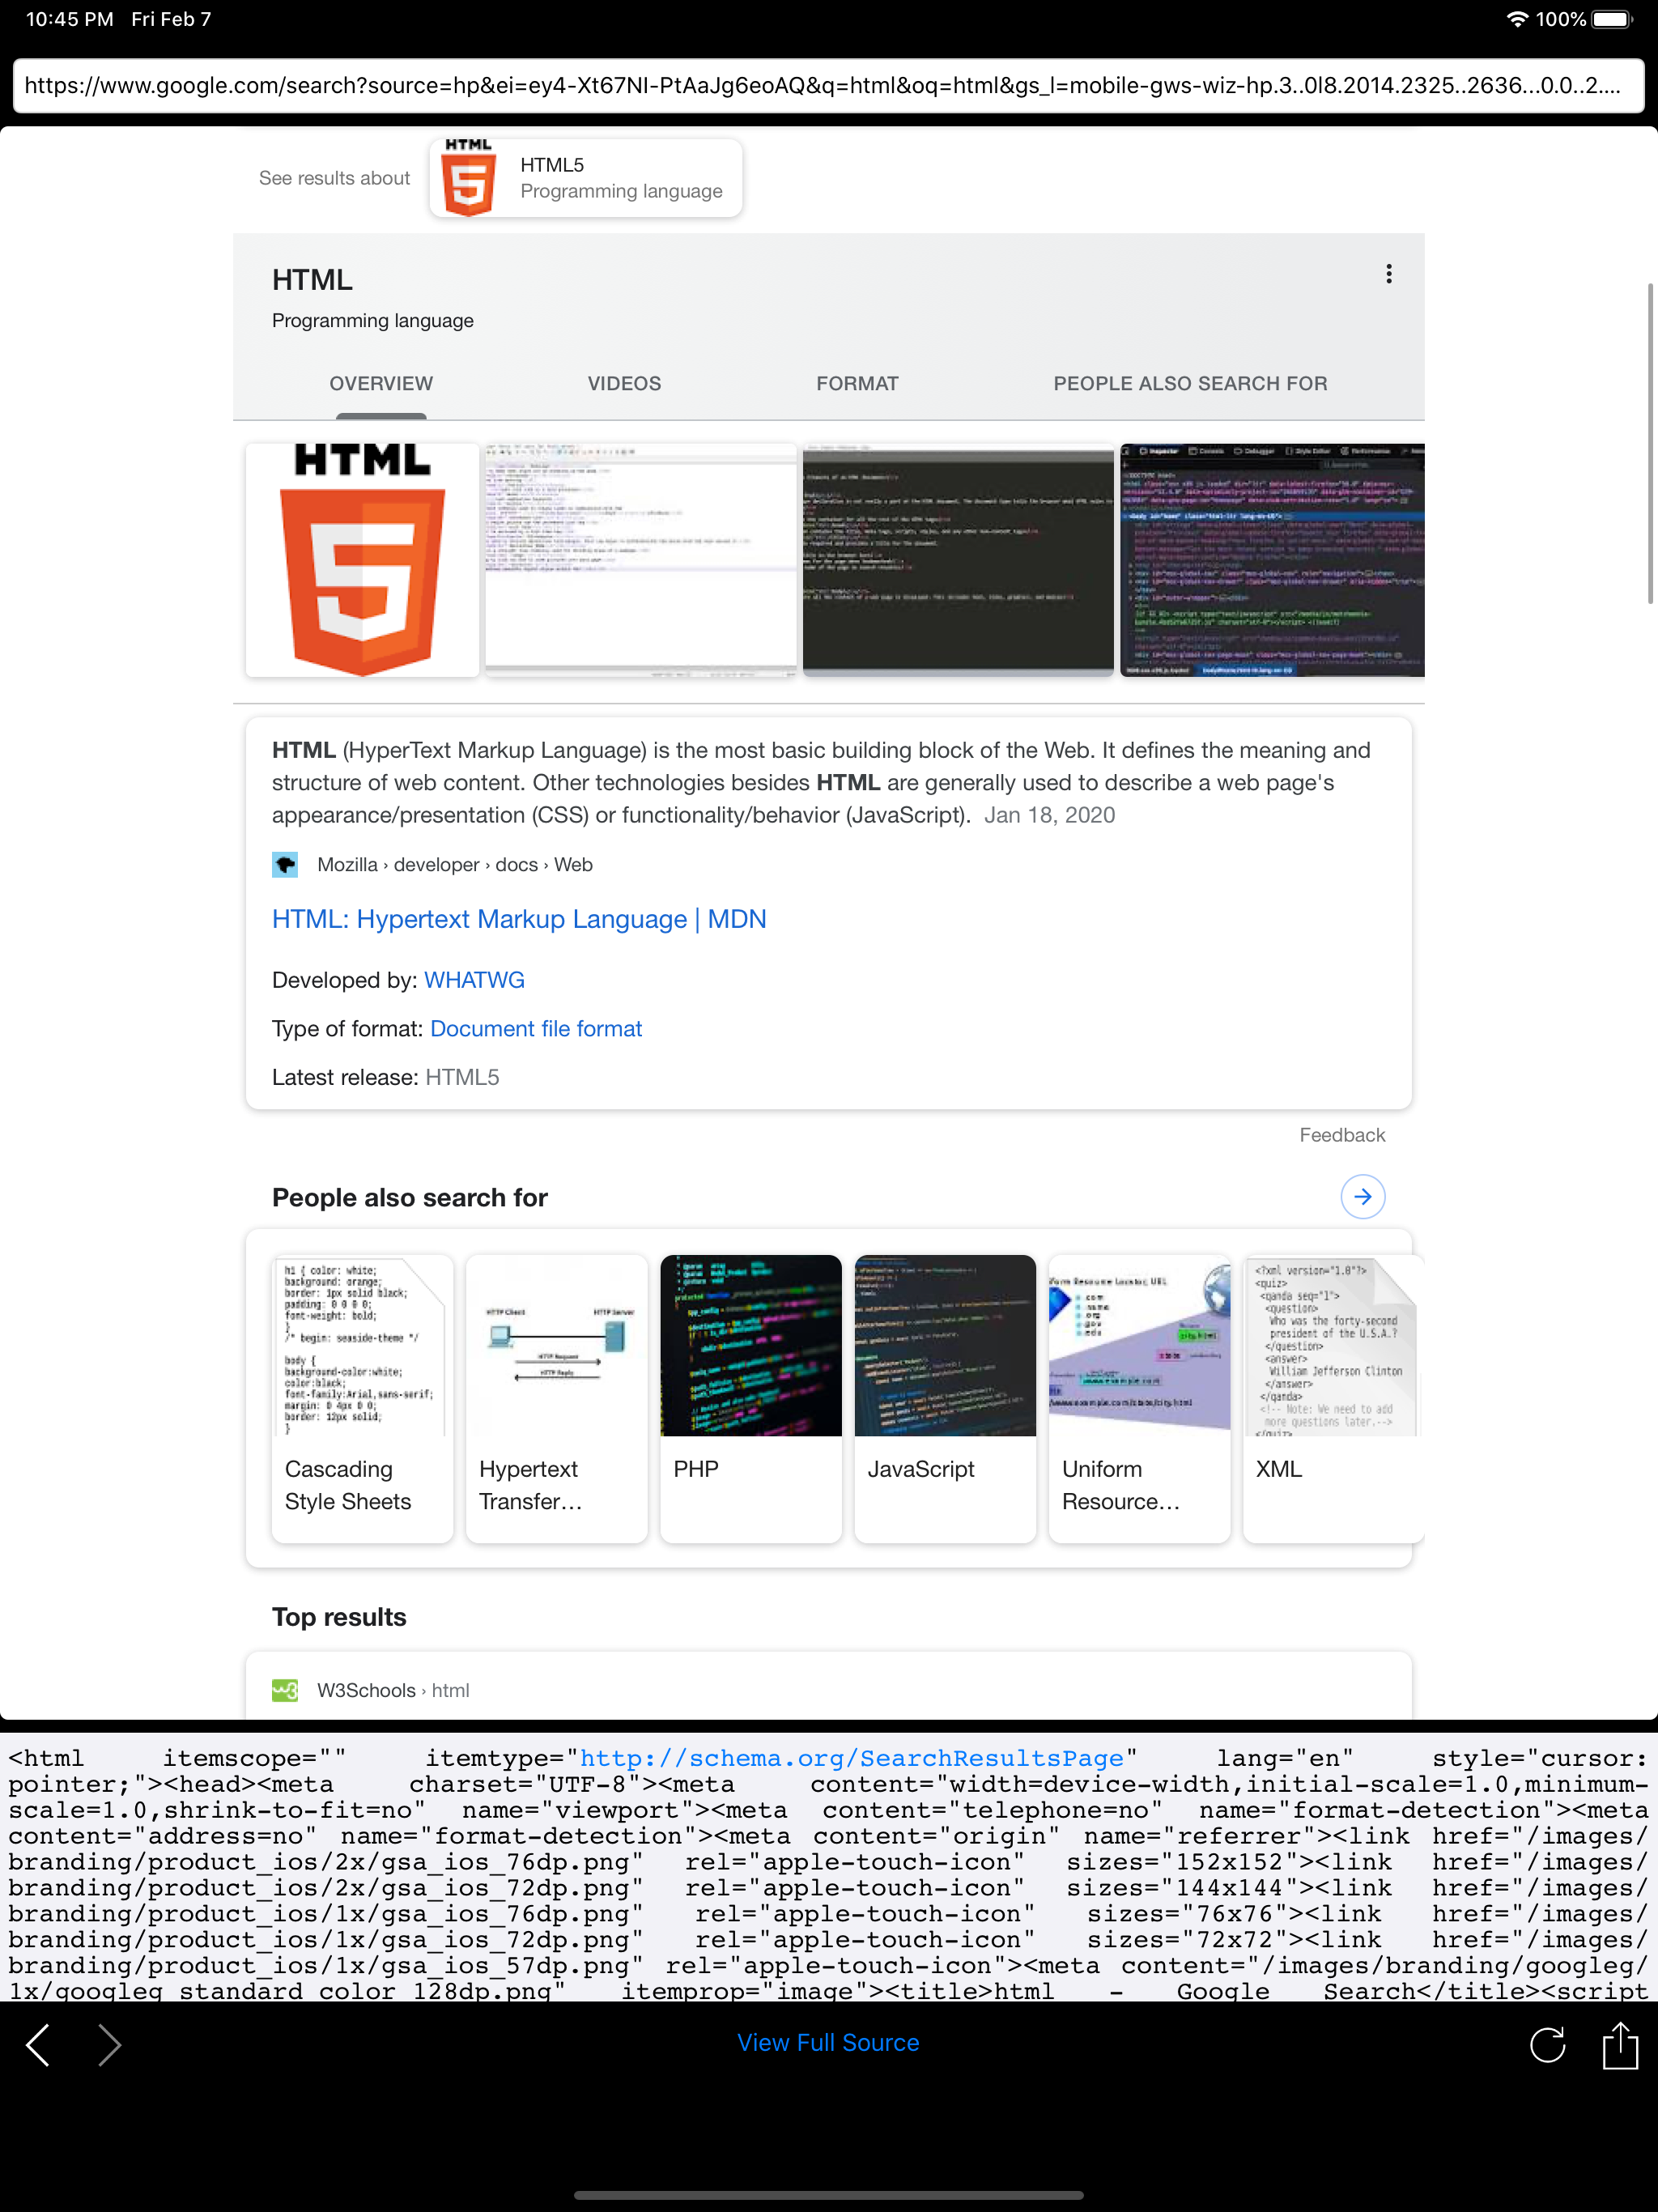Select the OVERVIEW tab
The image size is (1658, 2212).
pyautogui.click(x=381, y=384)
